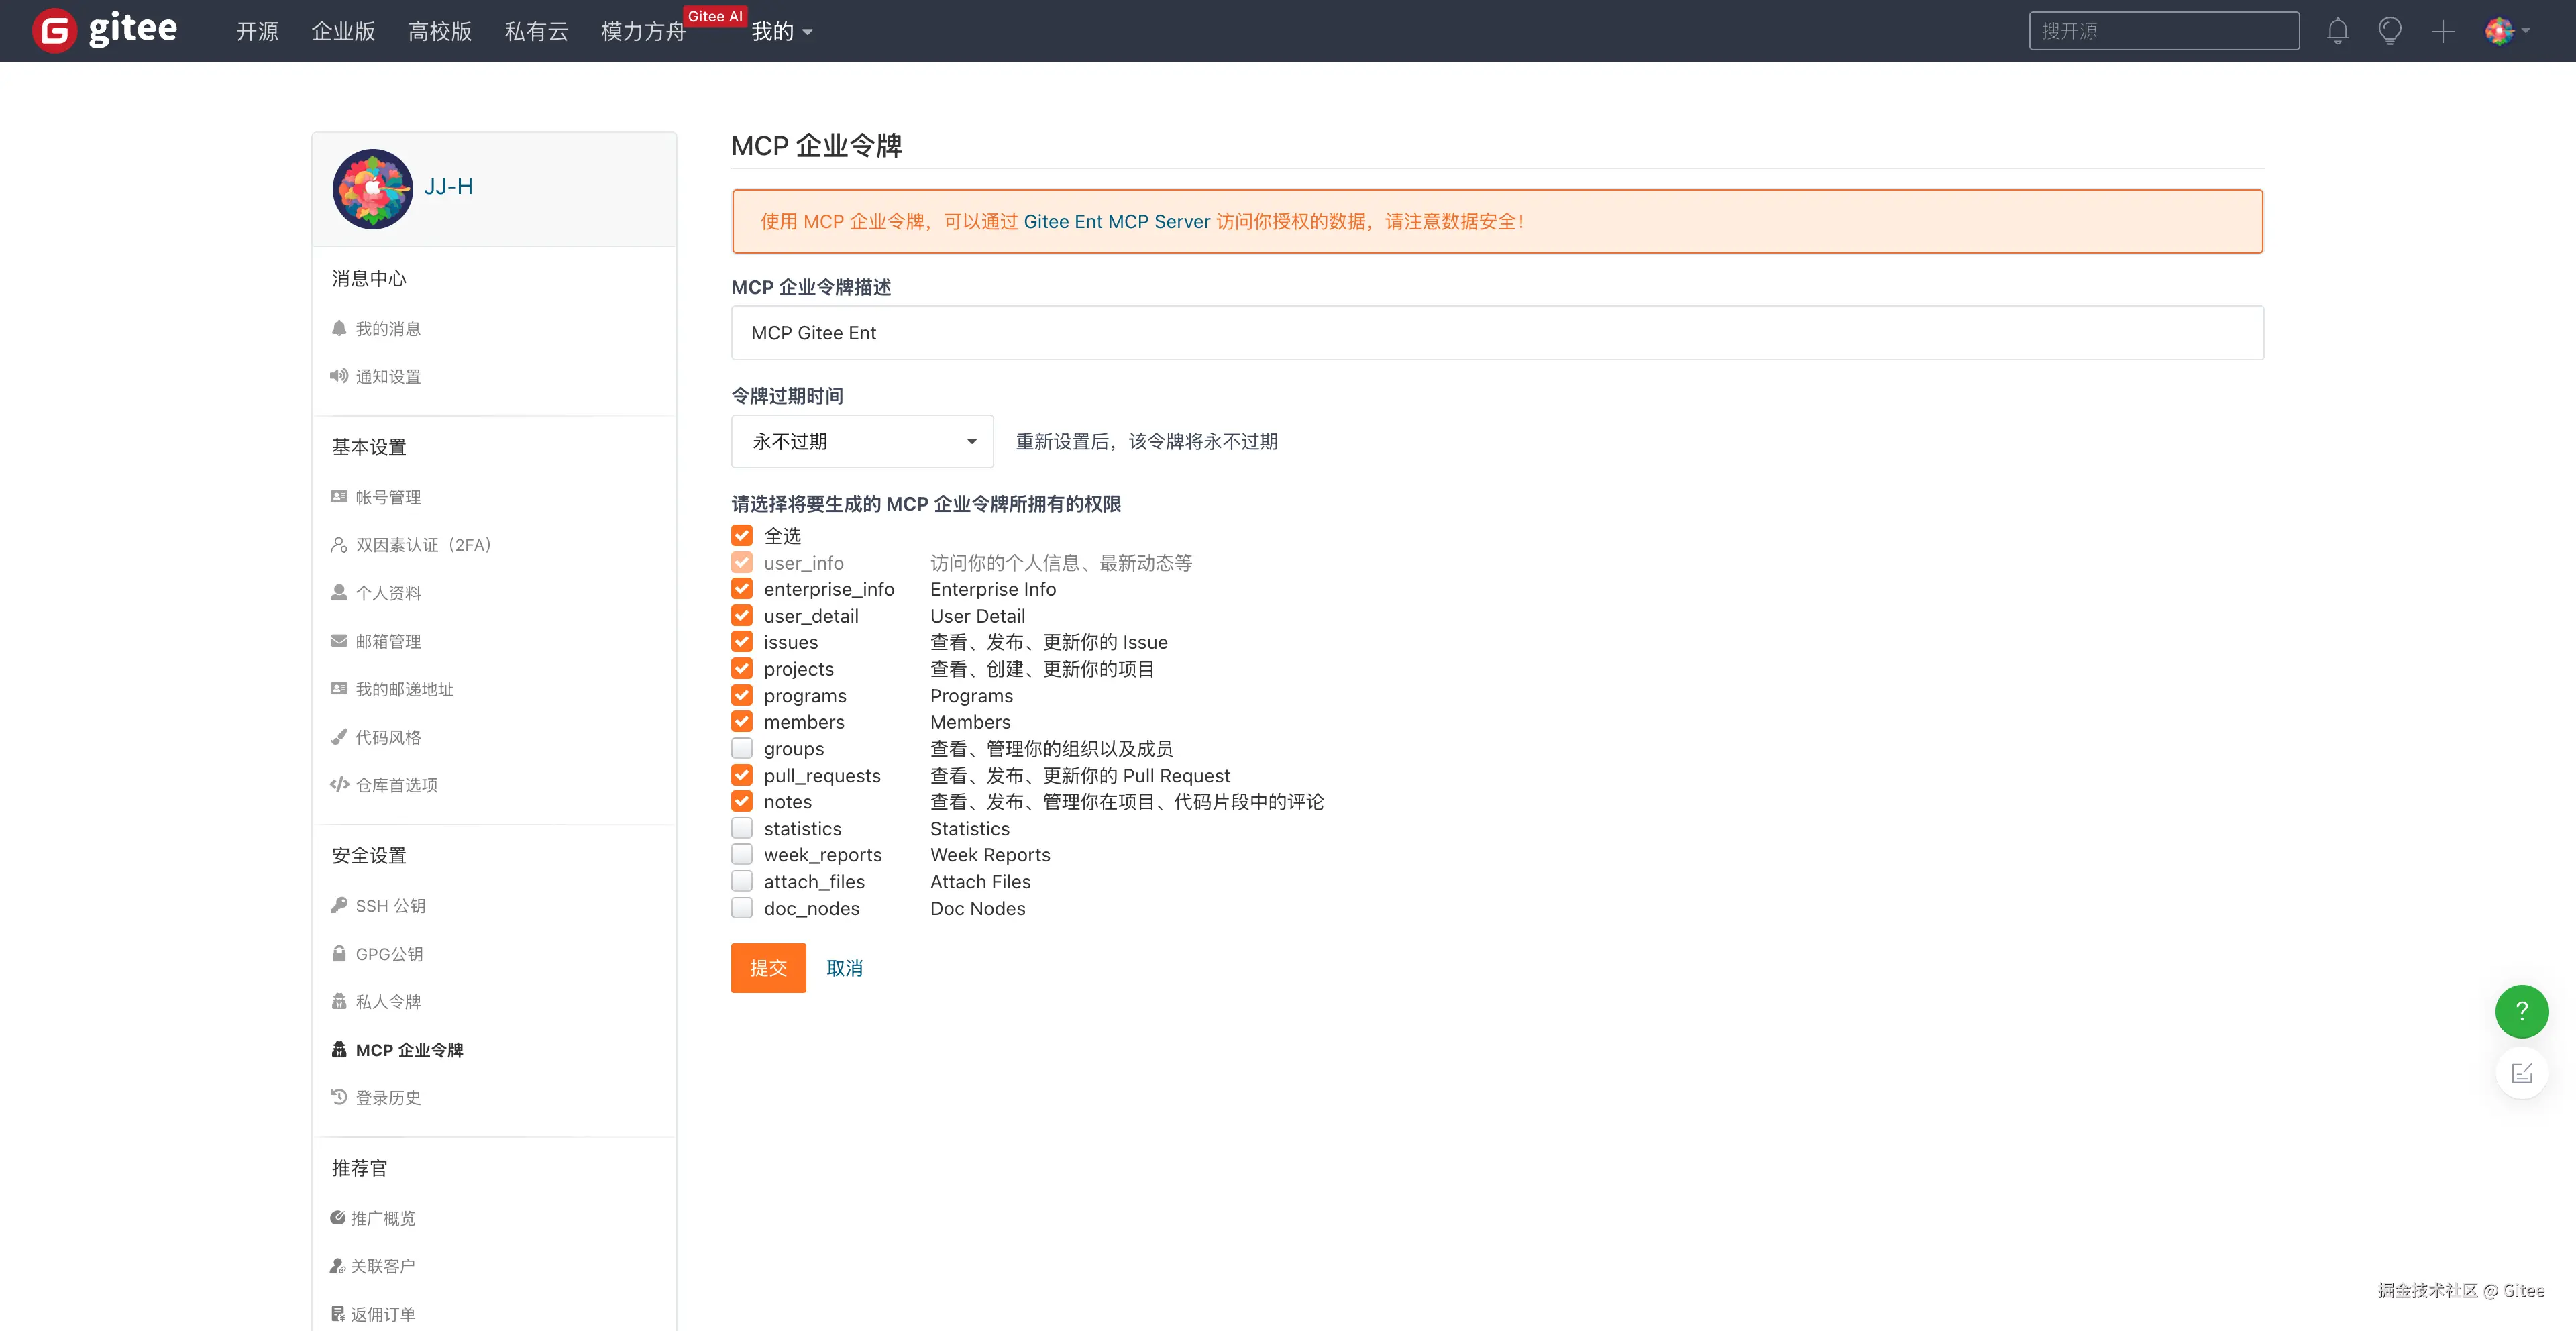Screen dimensions: 2576x1331
Task: Click the Gitee logo
Action: (x=105, y=30)
